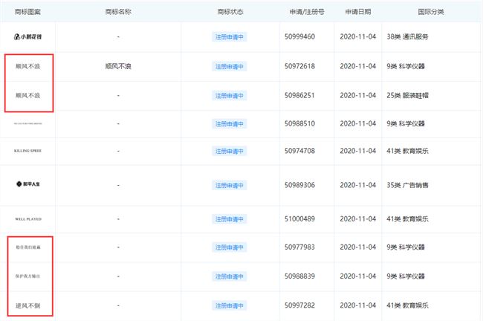Image resolution: width=483 pixels, height=321 pixels.
Task: Click the 商标图案 column header
Action: (27, 12)
